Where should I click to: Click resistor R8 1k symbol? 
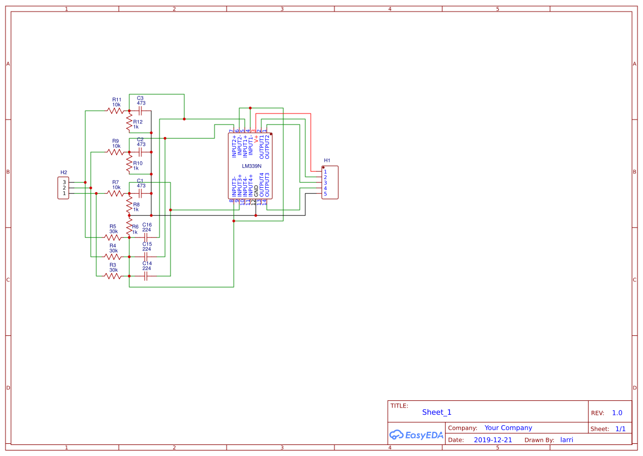[129, 204]
